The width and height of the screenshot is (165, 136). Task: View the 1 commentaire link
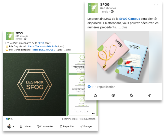pyautogui.click(x=70, y=119)
